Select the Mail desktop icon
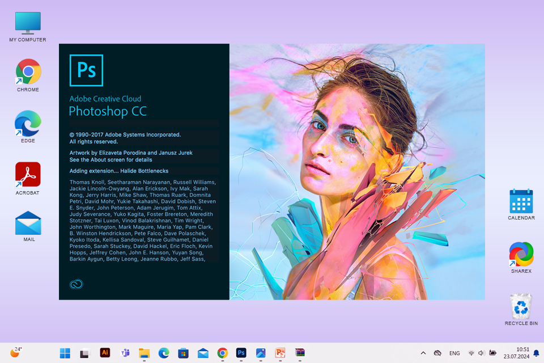The height and width of the screenshot is (363, 544). tap(28, 226)
